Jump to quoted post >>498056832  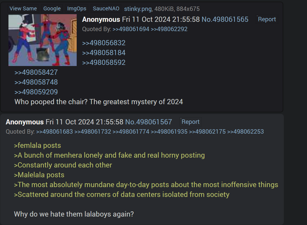click(x=104, y=43)
